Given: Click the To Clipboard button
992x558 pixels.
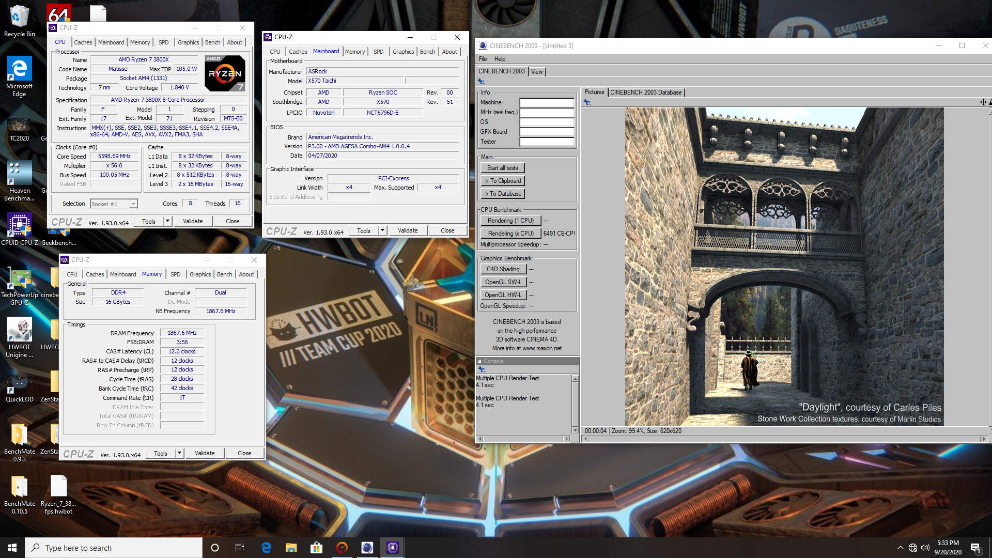Looking at the screenshot, I should [x=502, y=181].
